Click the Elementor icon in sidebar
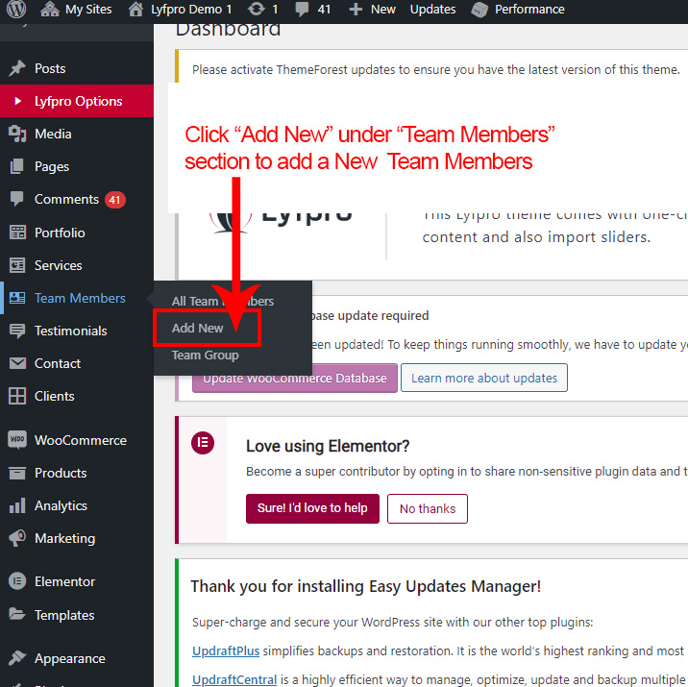Screen dimensions: 688x687 coord(17,581)
